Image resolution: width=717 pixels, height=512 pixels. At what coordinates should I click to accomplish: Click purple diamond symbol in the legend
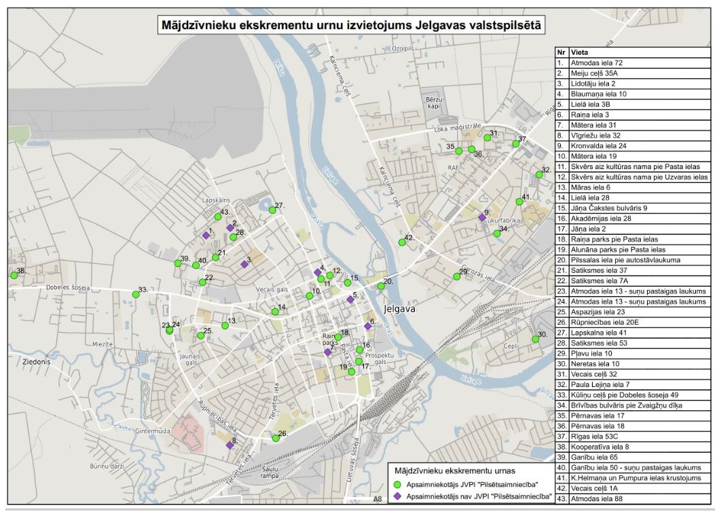click(398, 497)
